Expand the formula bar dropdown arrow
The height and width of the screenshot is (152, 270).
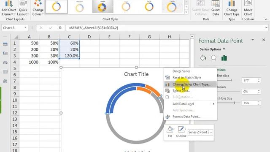pos(266,27)
